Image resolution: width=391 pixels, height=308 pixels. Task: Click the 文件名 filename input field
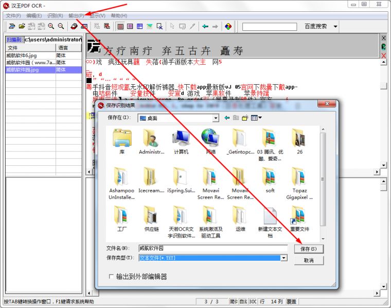(x=213, y=248)
